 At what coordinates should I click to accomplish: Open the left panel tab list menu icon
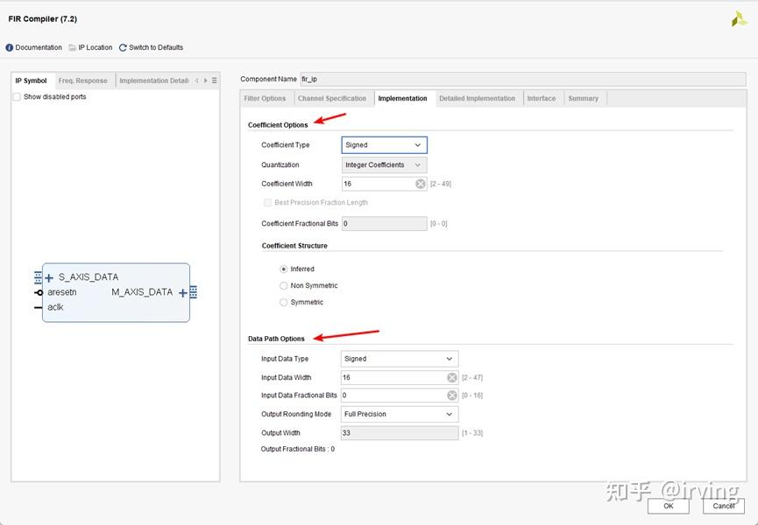coord(214,80)
